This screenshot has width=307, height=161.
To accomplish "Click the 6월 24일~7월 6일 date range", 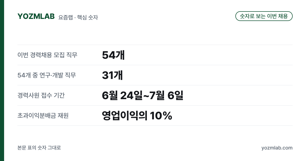I will point(142,96).
